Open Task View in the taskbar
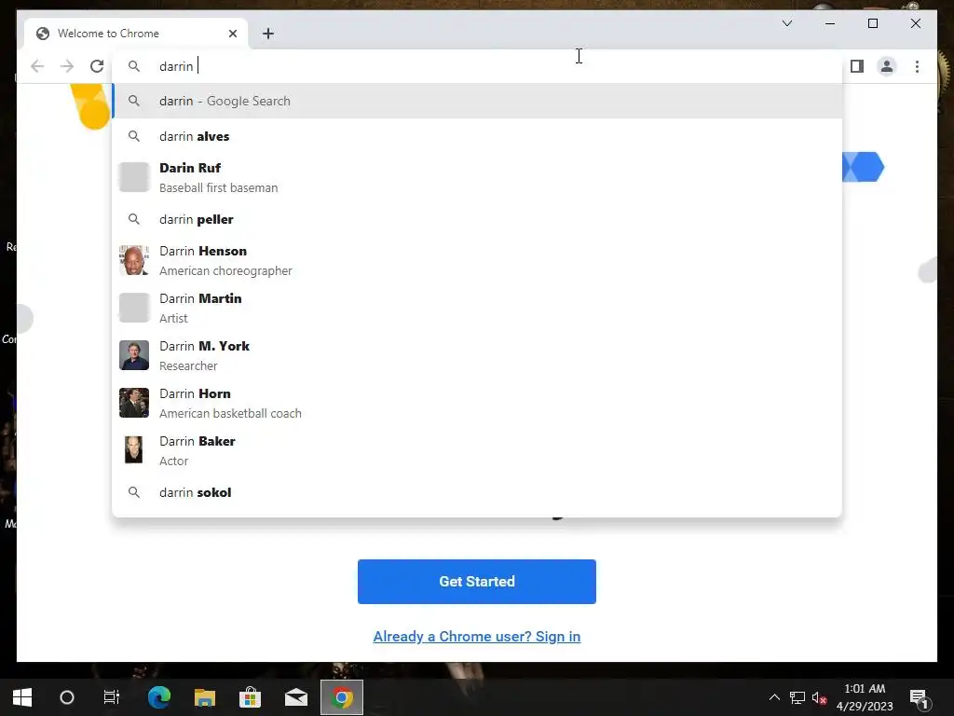The height and width of the screenshot is (716, 954). pos(112,697)
